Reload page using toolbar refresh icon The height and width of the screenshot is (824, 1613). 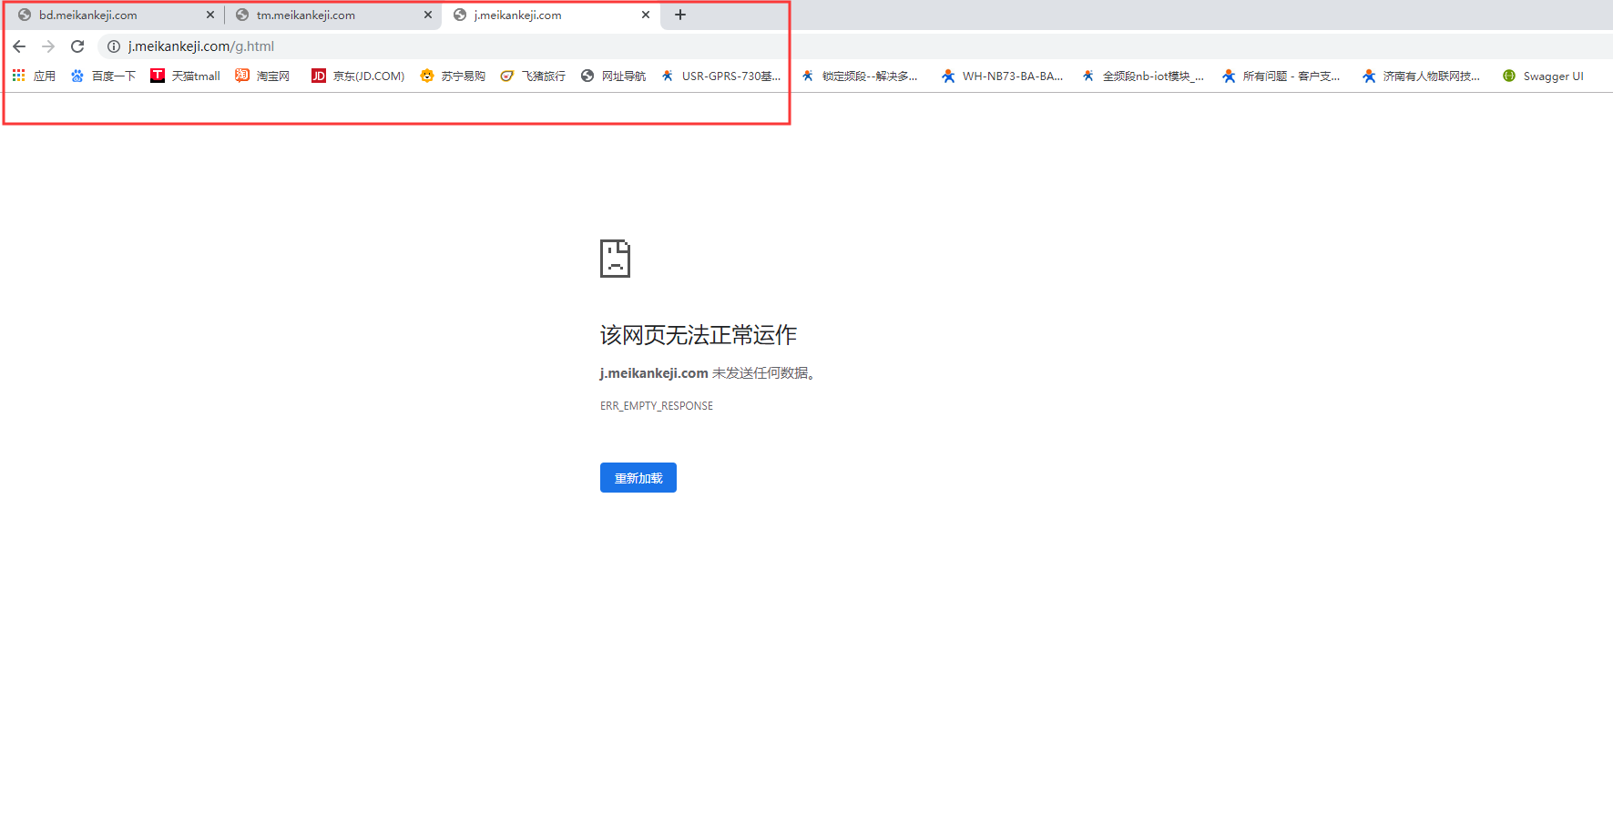pyautogui.click(x=77, y=46)
